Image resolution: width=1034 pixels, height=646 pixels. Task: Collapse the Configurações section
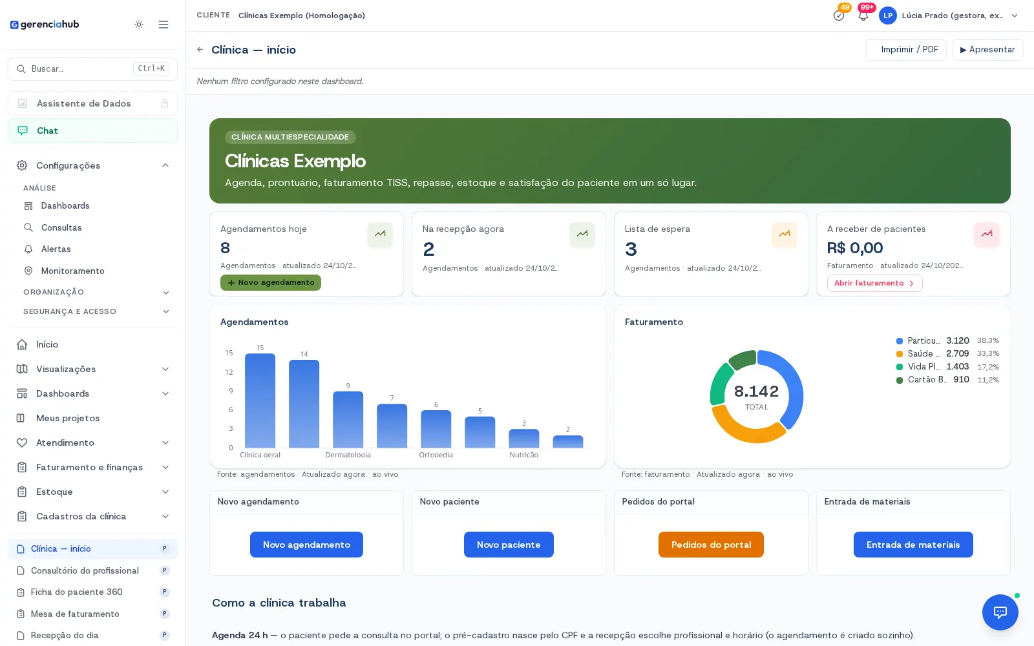(92, 165)
